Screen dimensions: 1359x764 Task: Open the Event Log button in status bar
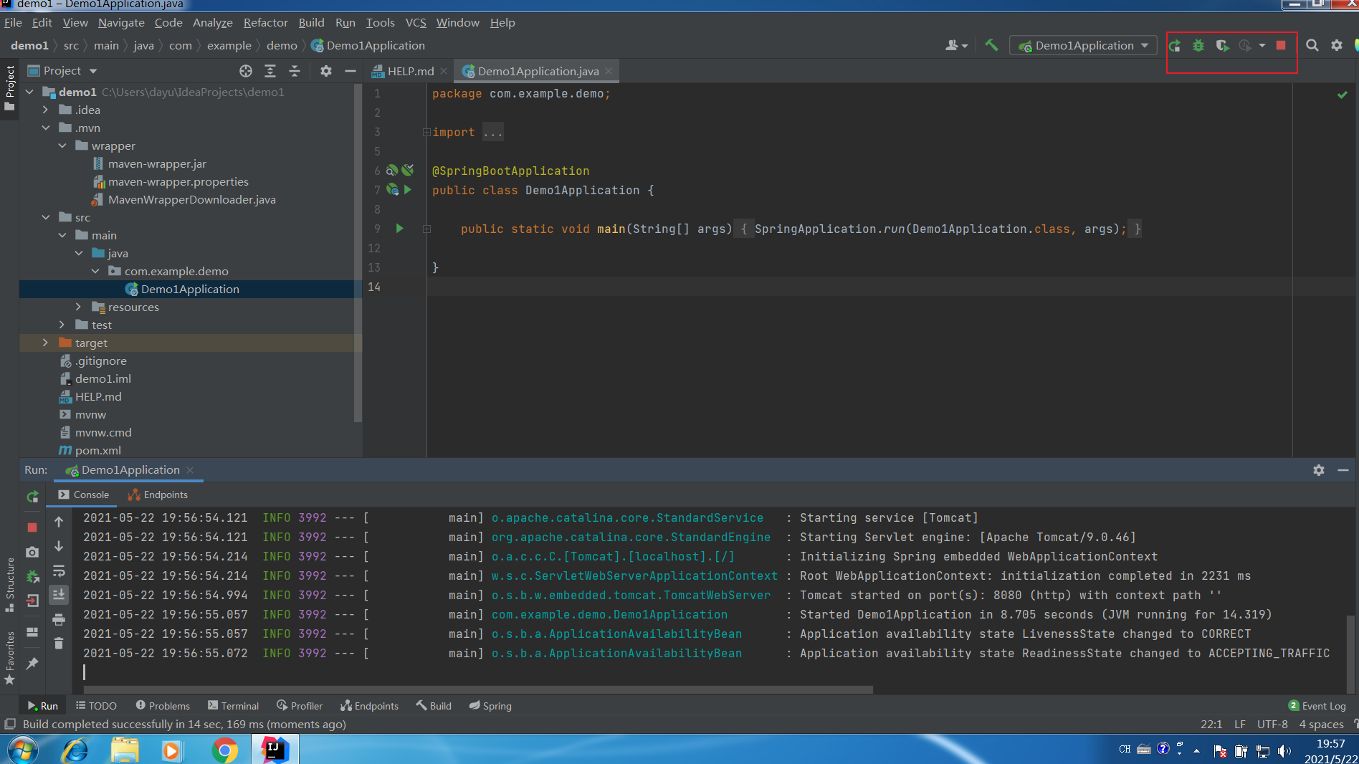click(x=1317, y=706)
